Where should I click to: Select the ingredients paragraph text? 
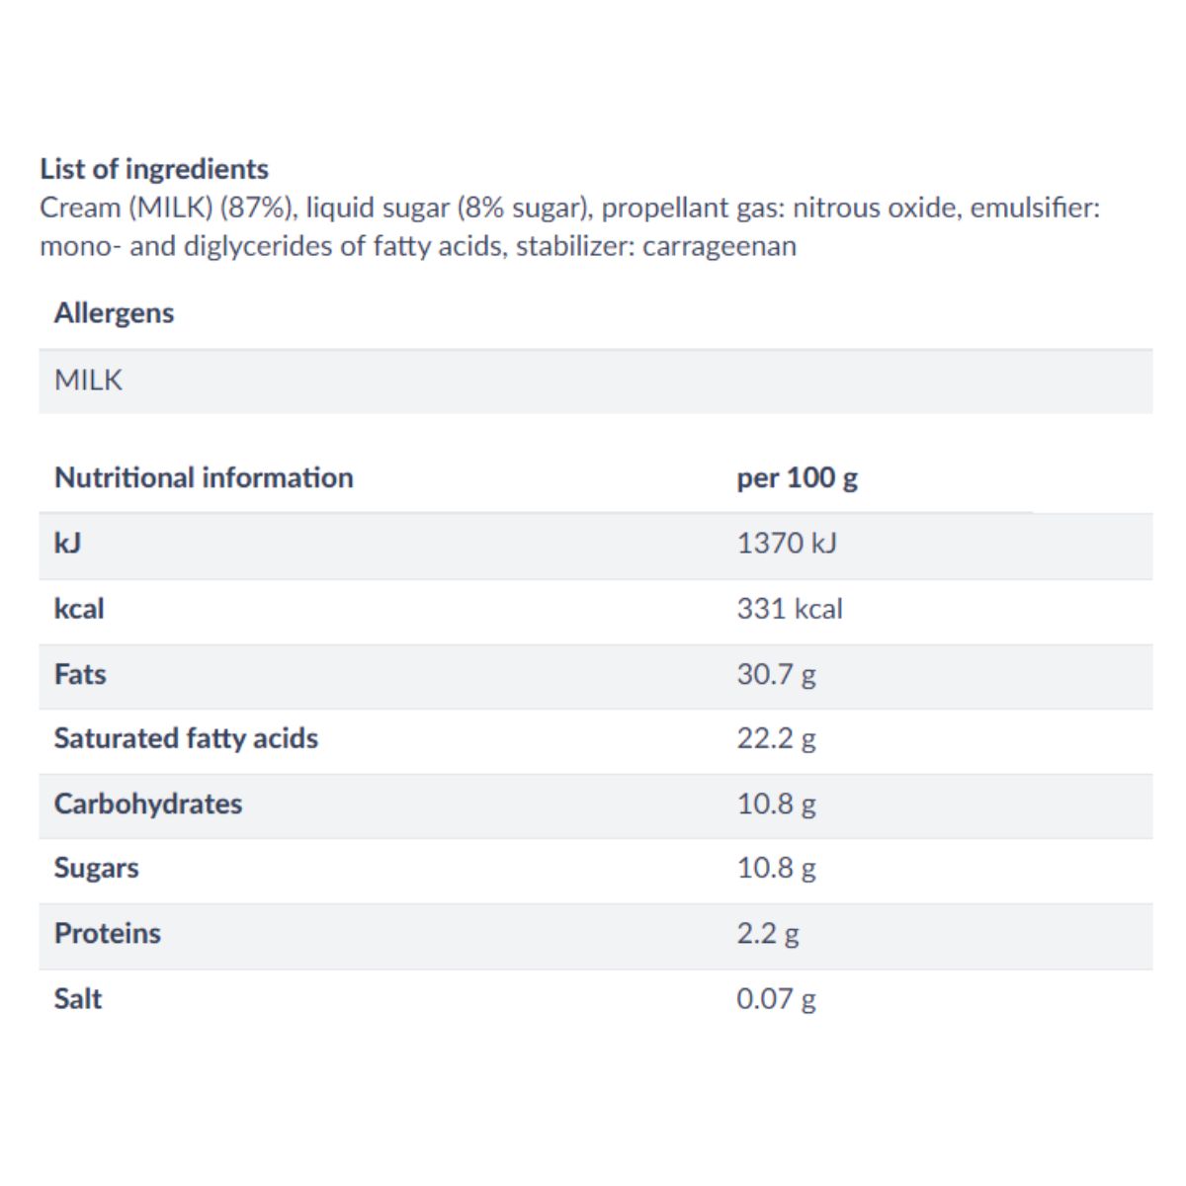pos(570,226)
